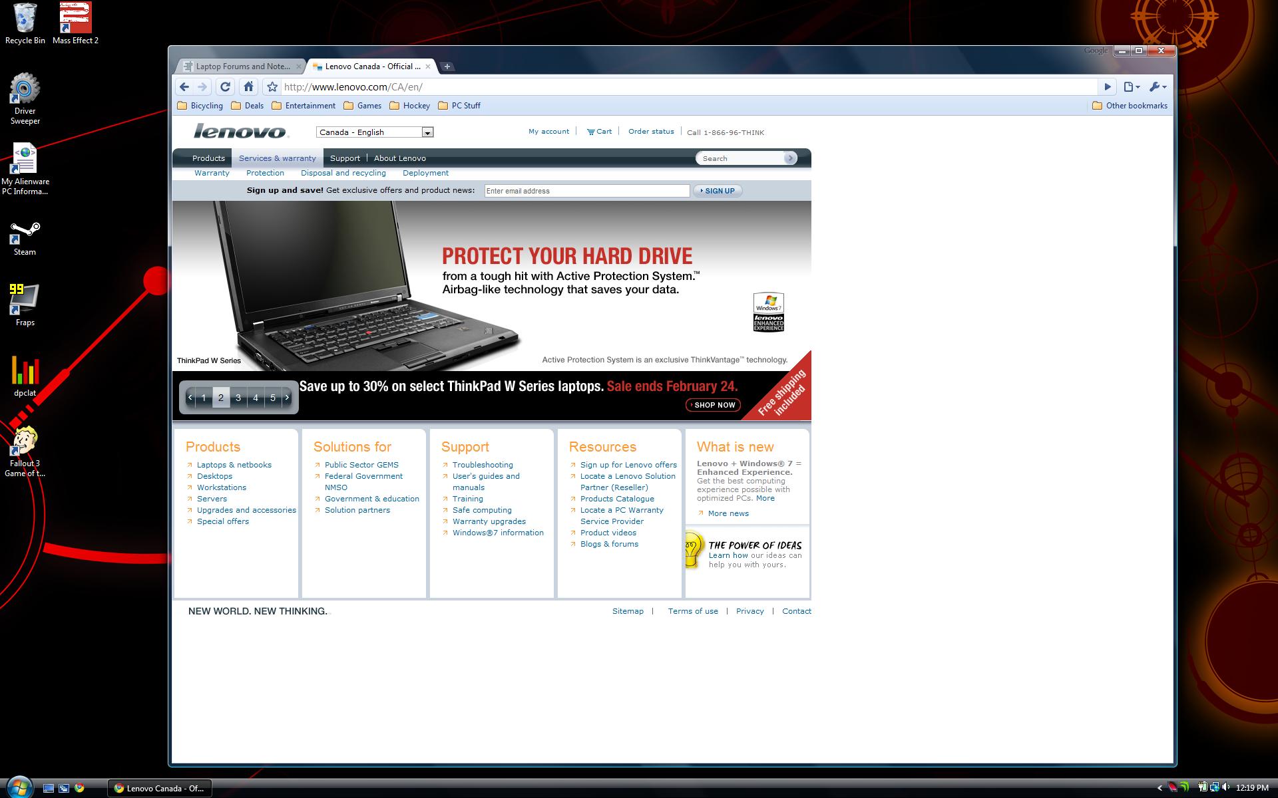Select the Fraps desktop shortcut
This screenshot has height=798, width=1278.
click(x=25, y=306)
